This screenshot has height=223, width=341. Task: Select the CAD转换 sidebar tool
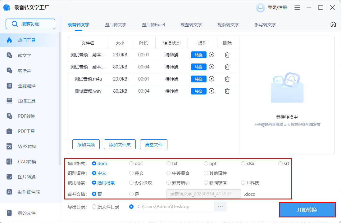[x=24, y=161]
